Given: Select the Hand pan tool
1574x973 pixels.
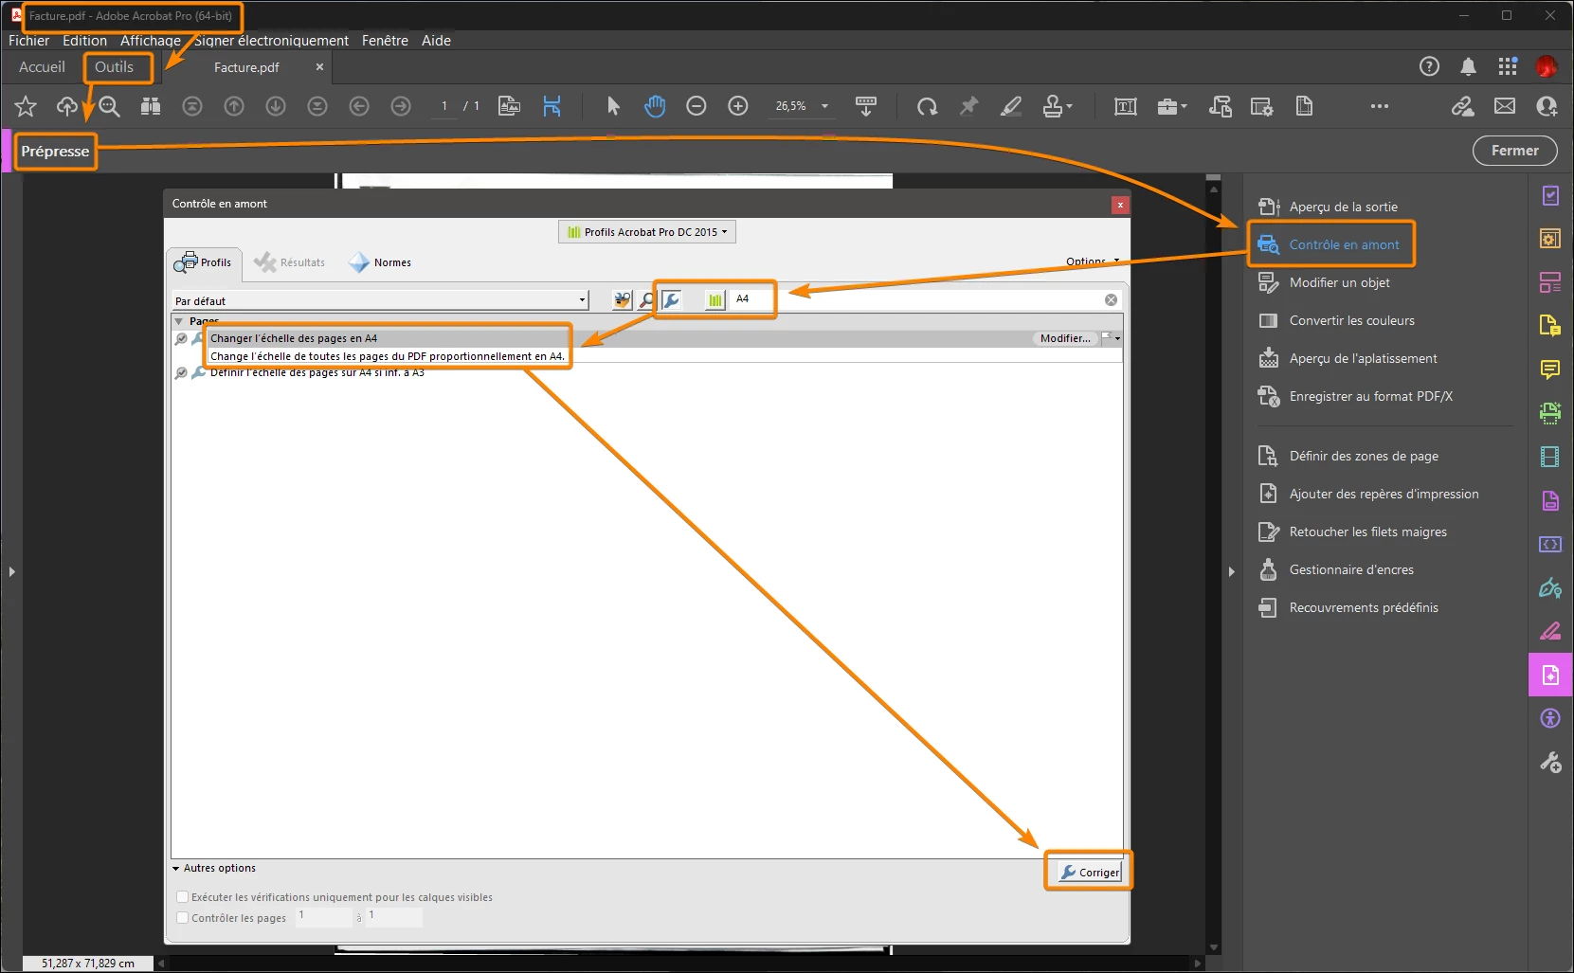Looking at the screenshot, I should click(x=655, y=106).
